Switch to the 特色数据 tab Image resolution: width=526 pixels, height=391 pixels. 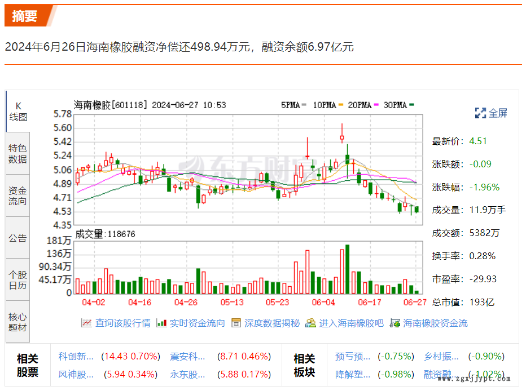click(18, 153)
